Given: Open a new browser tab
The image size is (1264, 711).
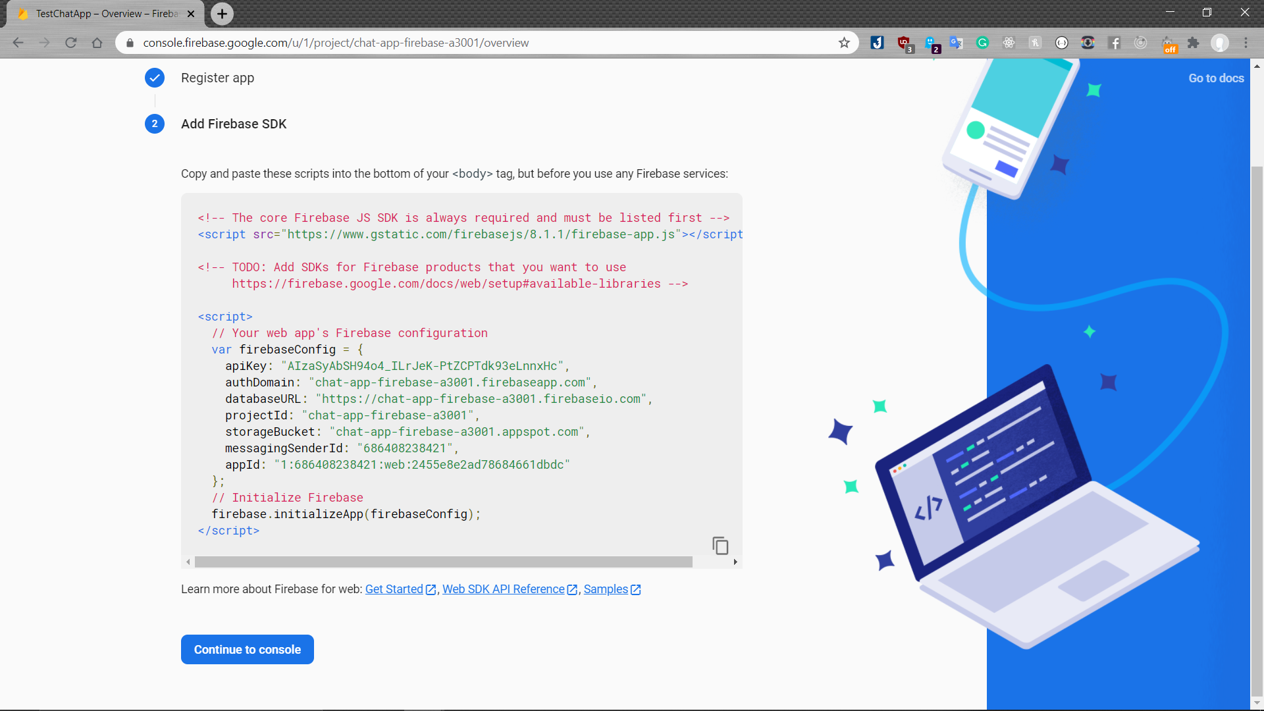Looking at the screenshot, I should coord(222,14).
